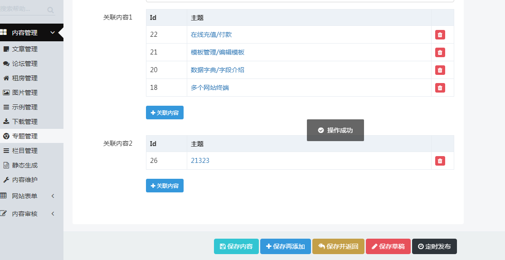Delete the 在线充值/付款 row with trash icon

[440, 35]
